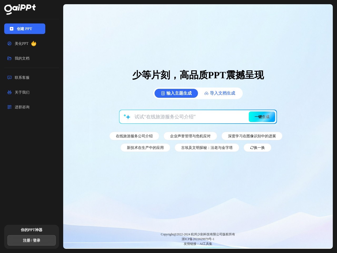Click the aiPPT logo
This screenshot has width=337, height=253.
click(x=20, y=9)
